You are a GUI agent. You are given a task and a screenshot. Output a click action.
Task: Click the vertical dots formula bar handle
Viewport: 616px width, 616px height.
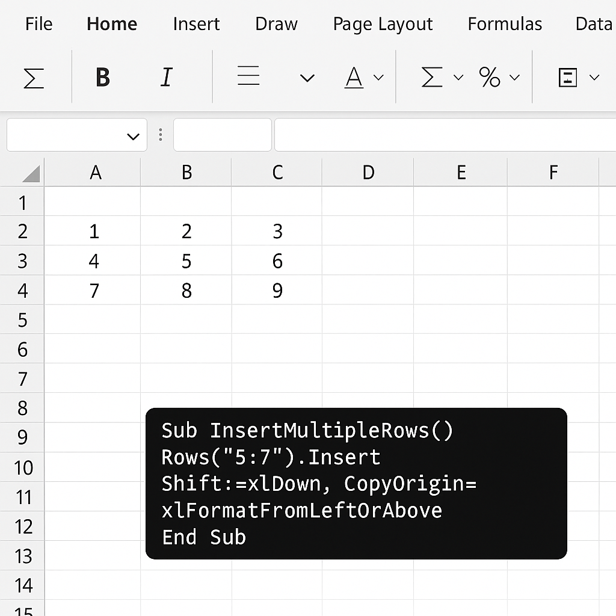[160, 135]
